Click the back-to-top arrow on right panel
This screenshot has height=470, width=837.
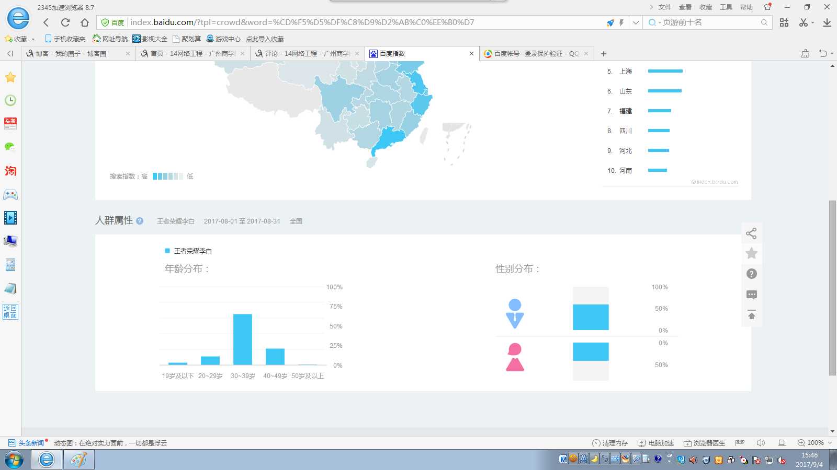point(752,315)
